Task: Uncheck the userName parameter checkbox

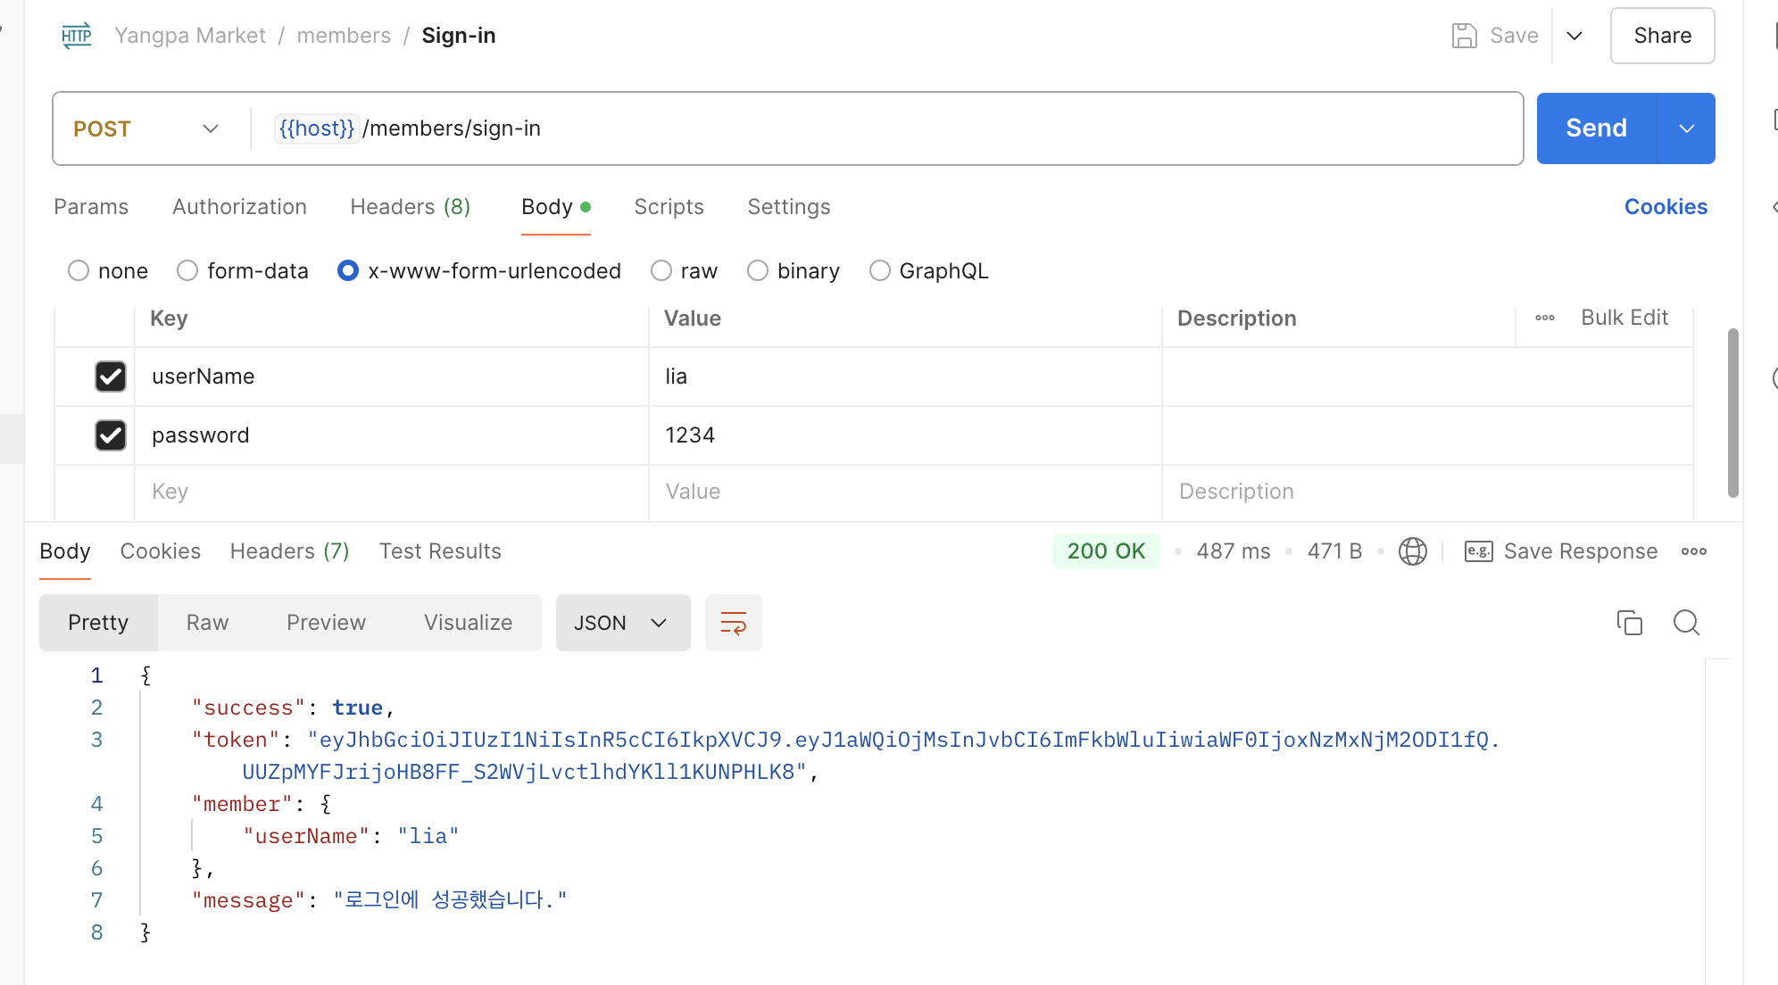Action: 111,377
